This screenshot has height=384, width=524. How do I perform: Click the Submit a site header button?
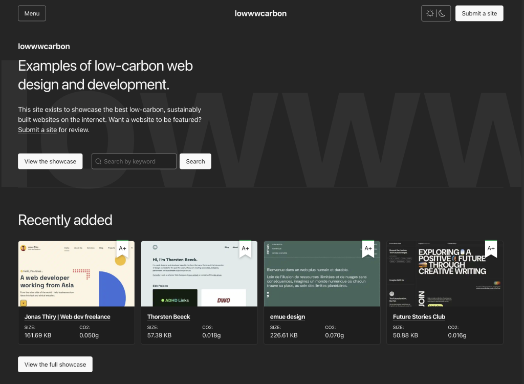click(x=479, y=13)
